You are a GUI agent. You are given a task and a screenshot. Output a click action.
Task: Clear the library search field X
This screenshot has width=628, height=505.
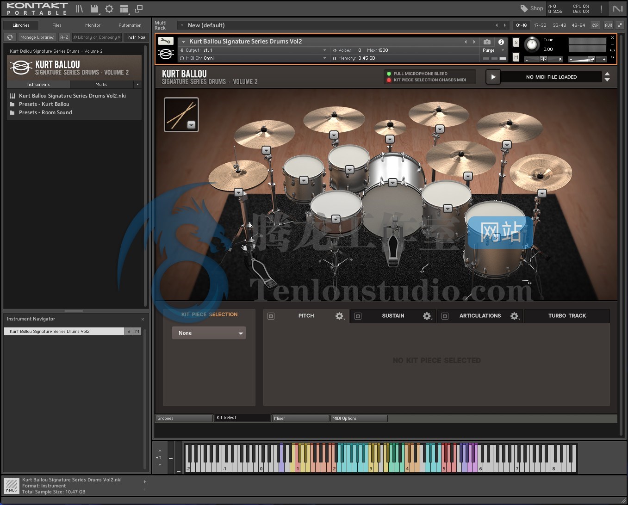click(x=119, y=37)
